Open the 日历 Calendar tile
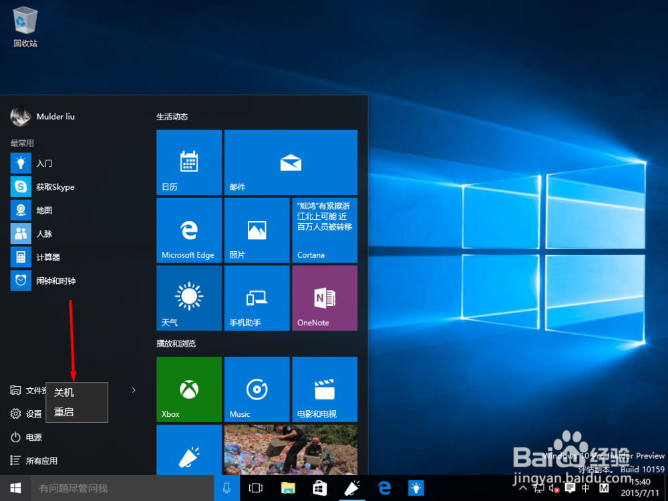This screenshot has width=668, height=501. tap(189, 162)
